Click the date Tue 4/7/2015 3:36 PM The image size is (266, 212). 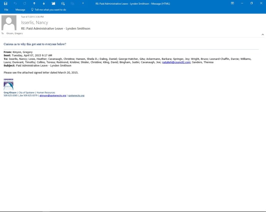(x=32, y=17)
